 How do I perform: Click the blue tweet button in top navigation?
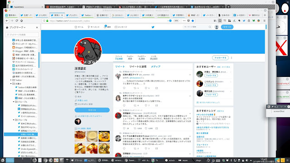tap(227, 27)
